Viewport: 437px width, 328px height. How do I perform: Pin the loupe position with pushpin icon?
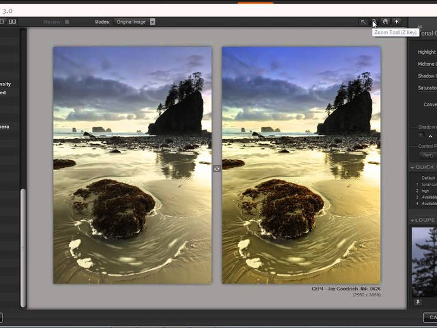pos(418,302)
